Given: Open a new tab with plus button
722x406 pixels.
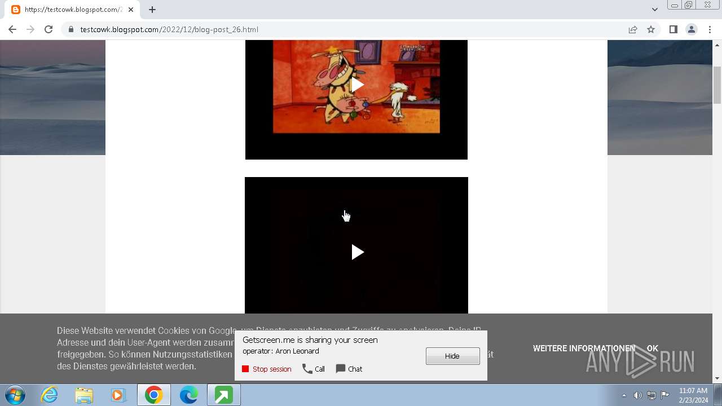Looking at the screenshot, I should 152,10.
